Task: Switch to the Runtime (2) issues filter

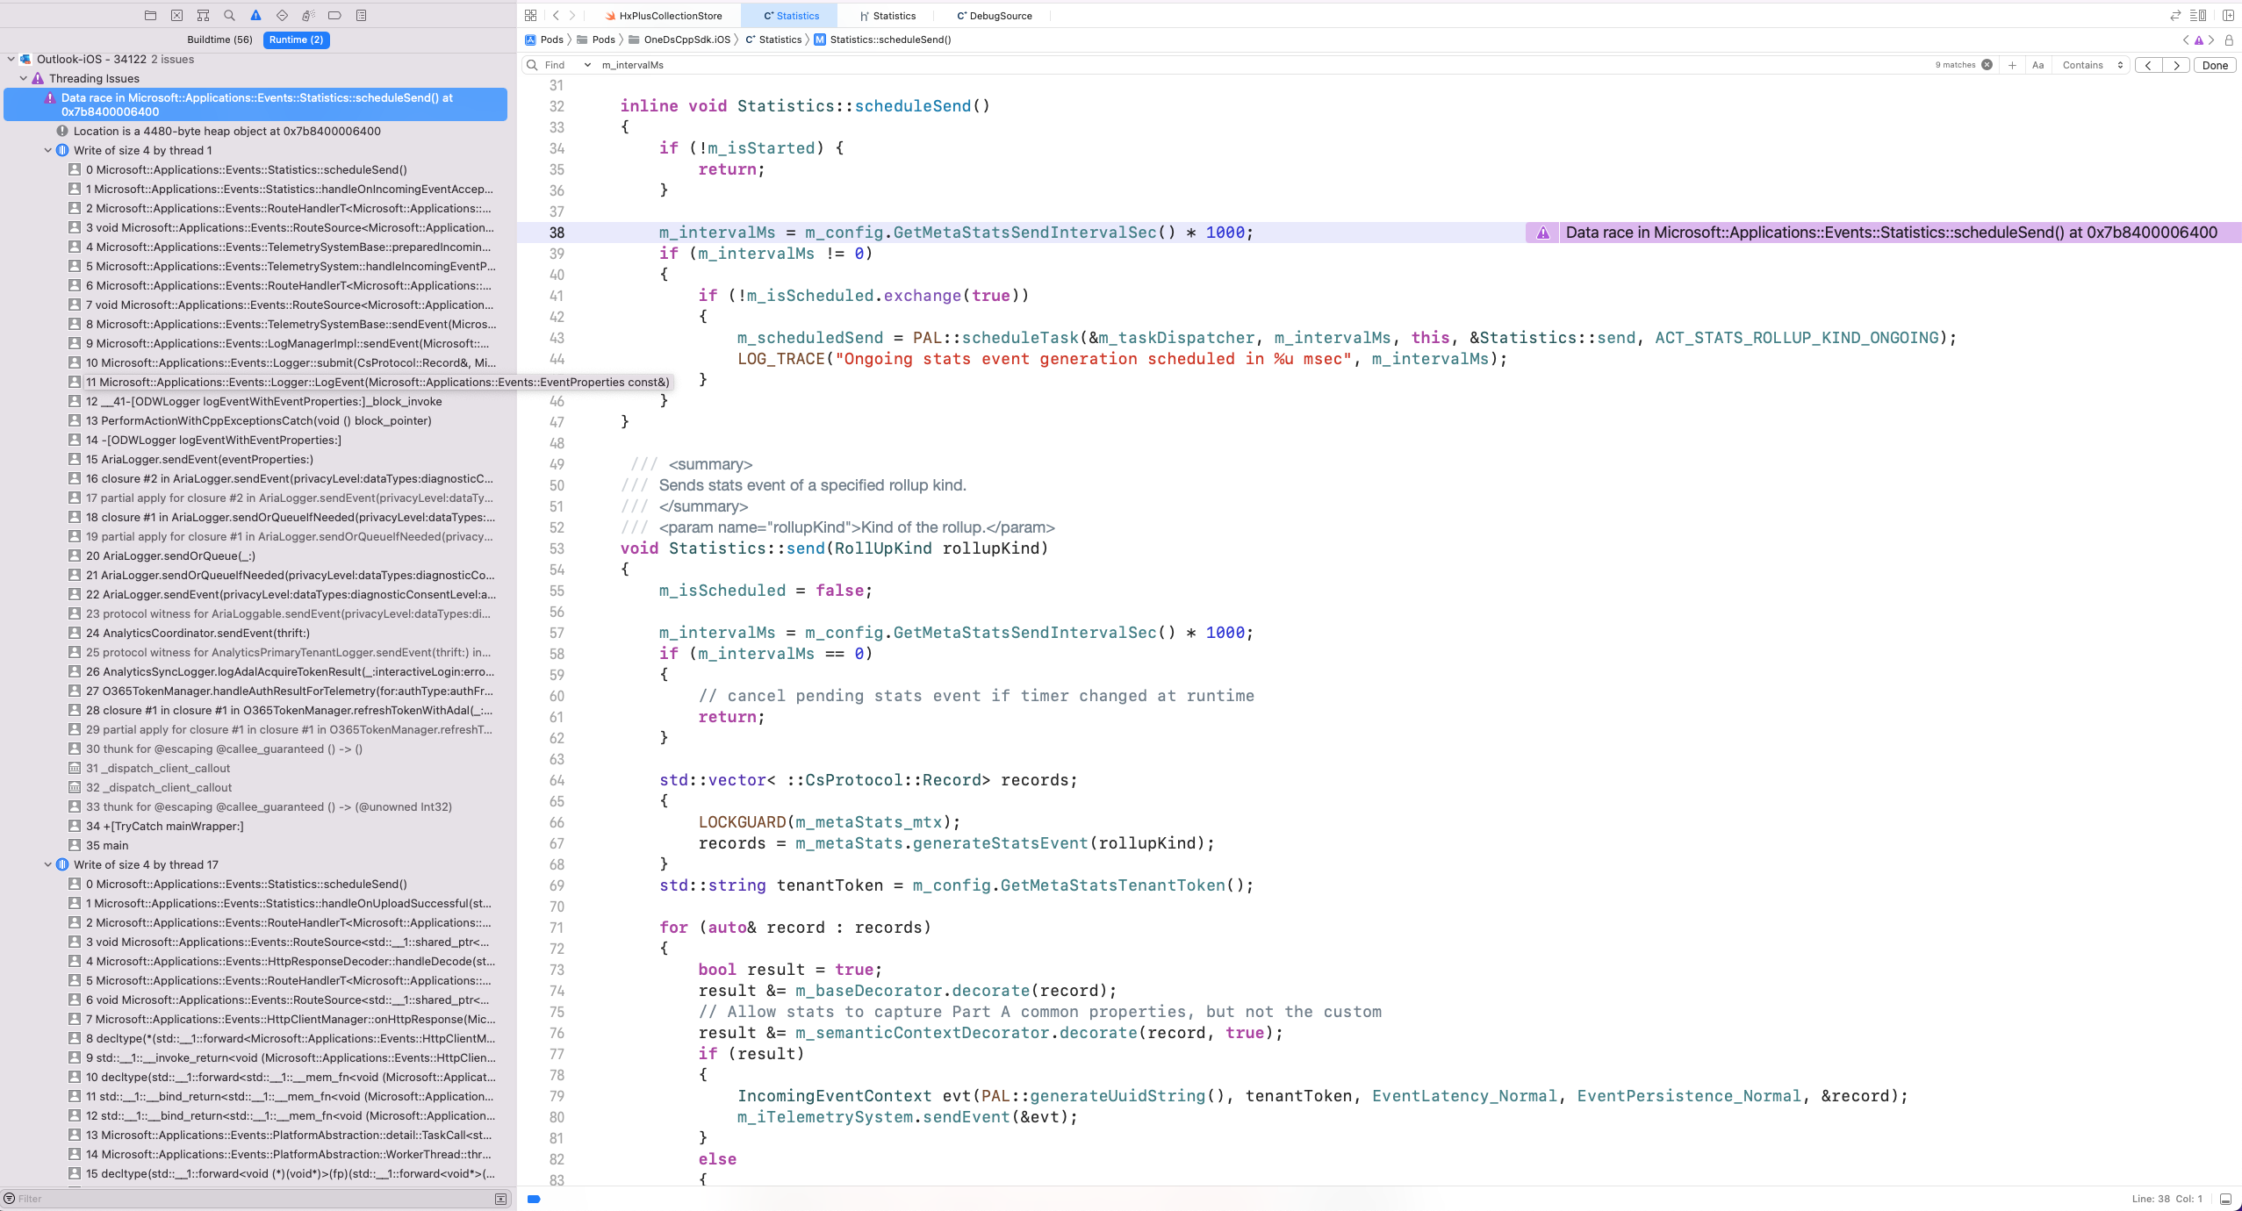Action: (x=297, y=39)
